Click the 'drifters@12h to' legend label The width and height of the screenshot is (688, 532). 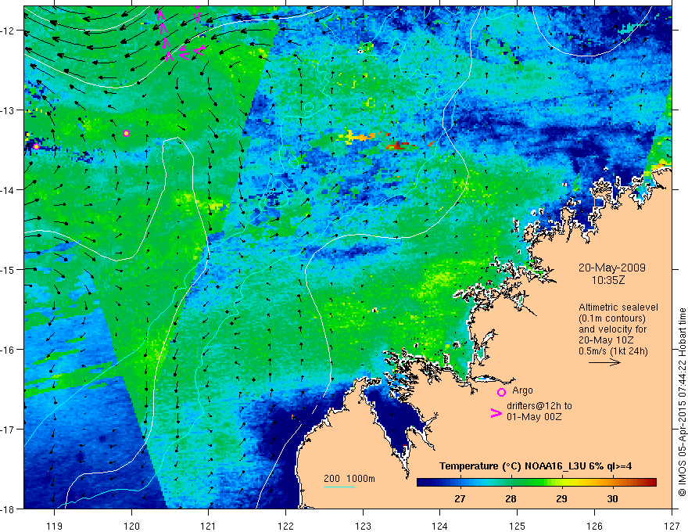tap(539, 406)
